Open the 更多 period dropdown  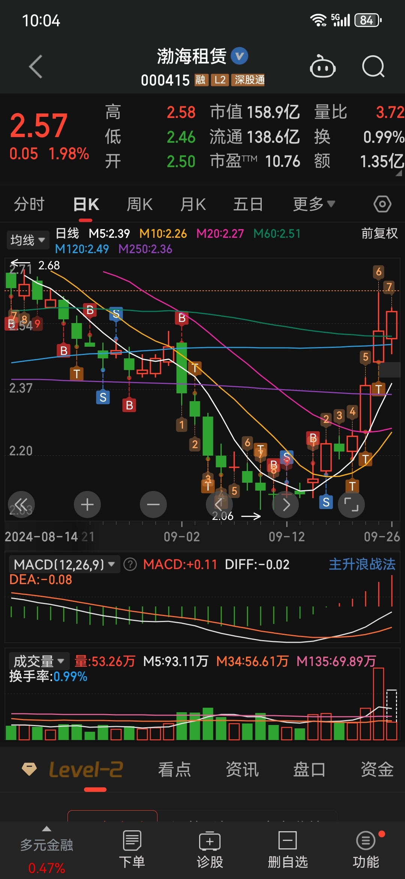point(314,204)
